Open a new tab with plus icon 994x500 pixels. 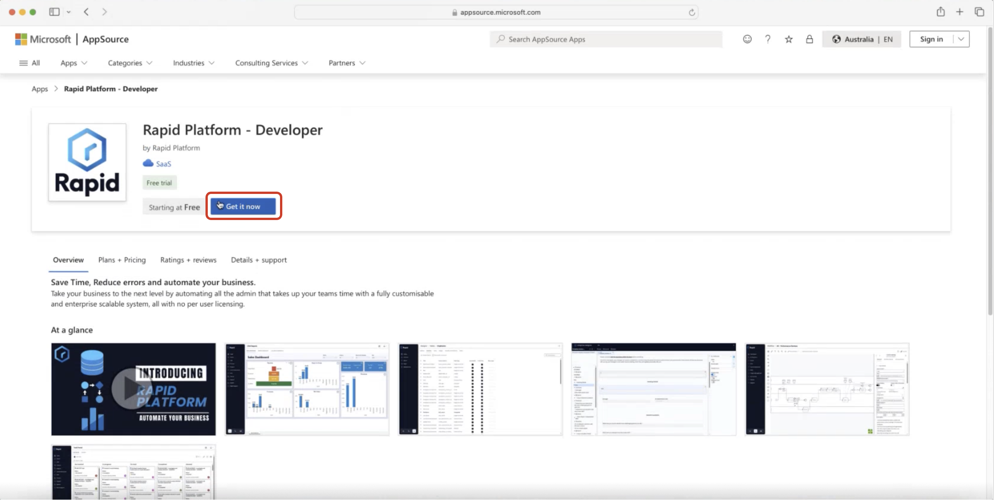[x=959, y=12]
